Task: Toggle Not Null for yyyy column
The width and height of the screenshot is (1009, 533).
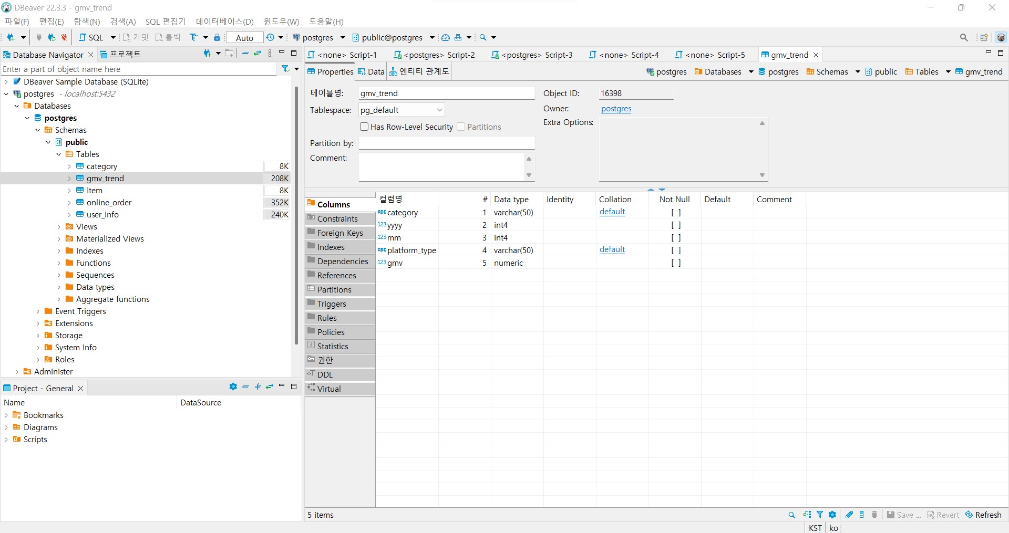Action: point(676,225)
